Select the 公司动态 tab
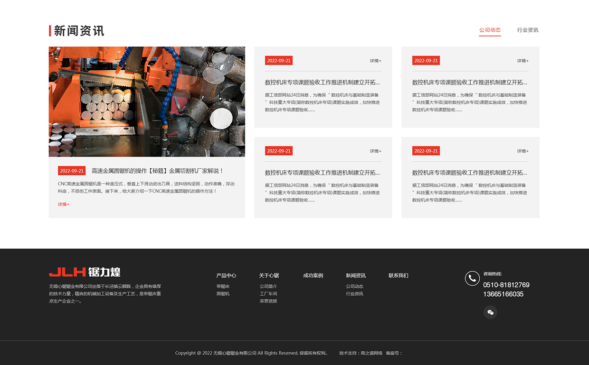 coord(490,29)
